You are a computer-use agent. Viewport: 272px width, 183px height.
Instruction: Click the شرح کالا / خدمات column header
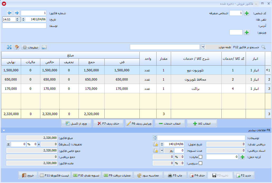(196, 58)
